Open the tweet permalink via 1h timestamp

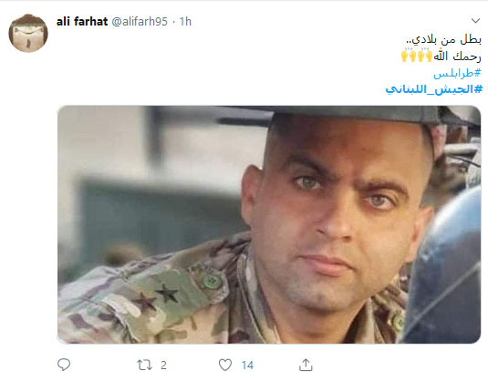tap(185, 22)
